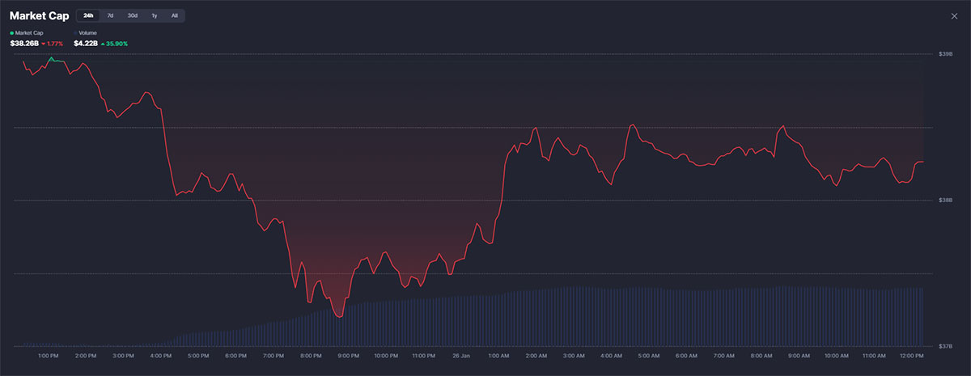Toggle the Market Cap series legend label
The width and height of the screenshot is (971, 376).
(x=29, y=33)
